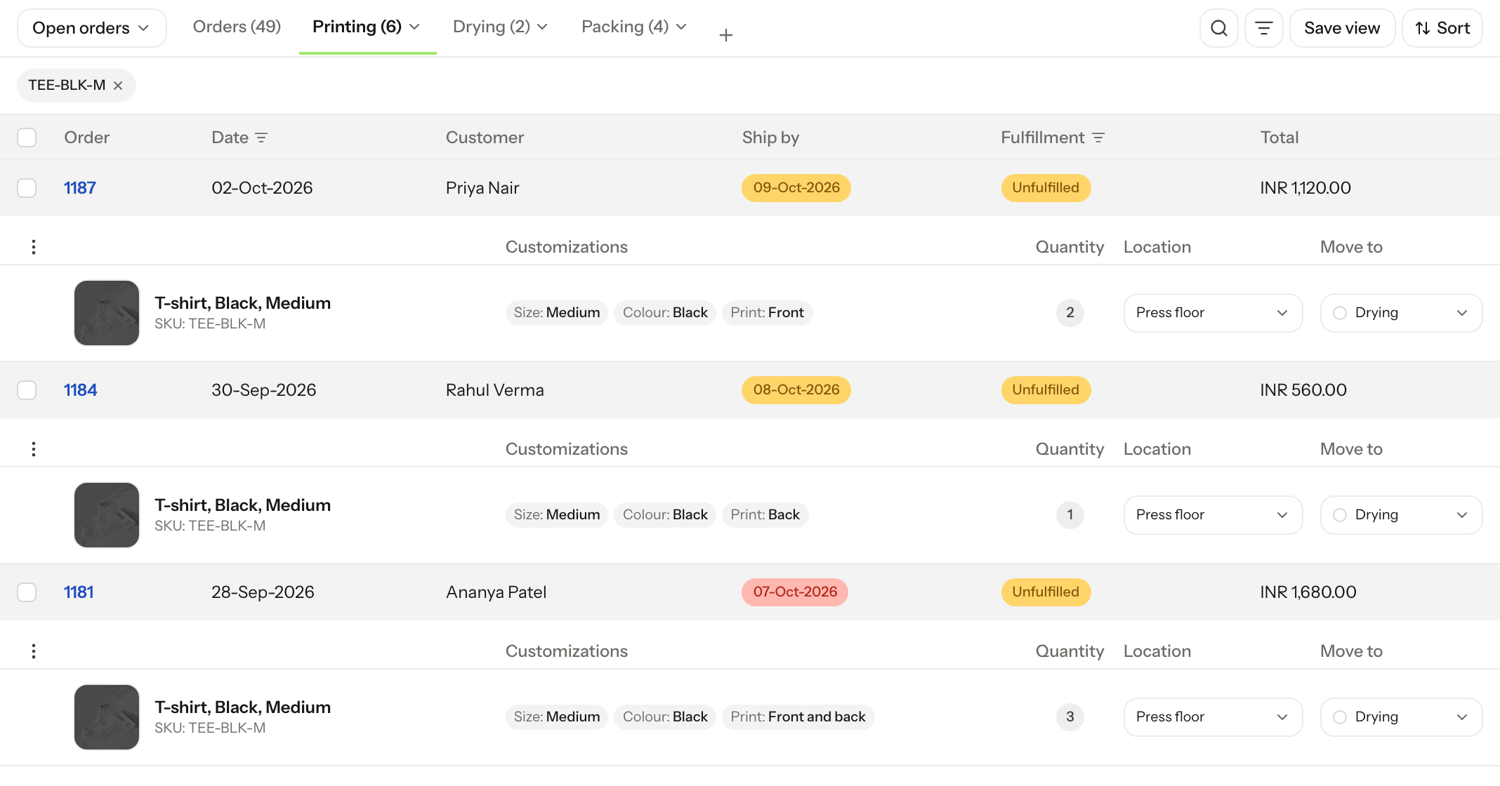Open order link 1187
Image resolution: width=1500 pixels, height=786 pixels.
point(80,188)
